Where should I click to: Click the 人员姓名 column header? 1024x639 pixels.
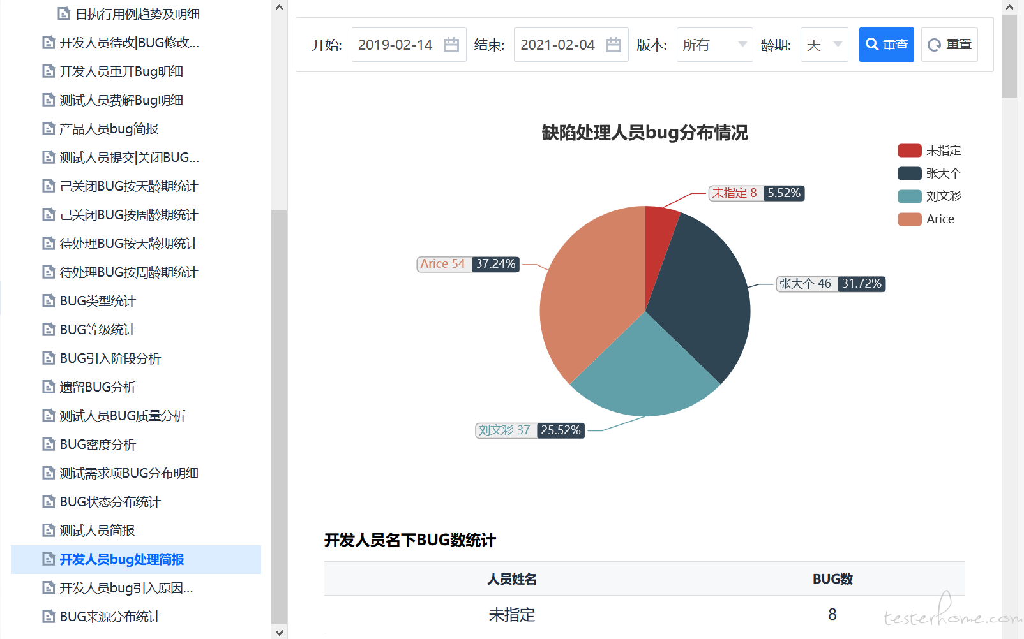pos(512,579)
